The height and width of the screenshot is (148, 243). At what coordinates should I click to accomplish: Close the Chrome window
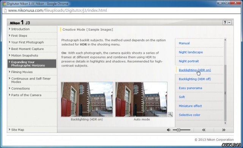tap(235, 3)
